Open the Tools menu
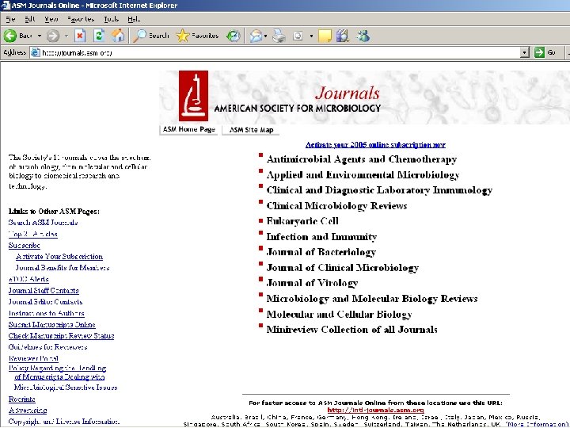570x428 pixels. coord(112,19)
